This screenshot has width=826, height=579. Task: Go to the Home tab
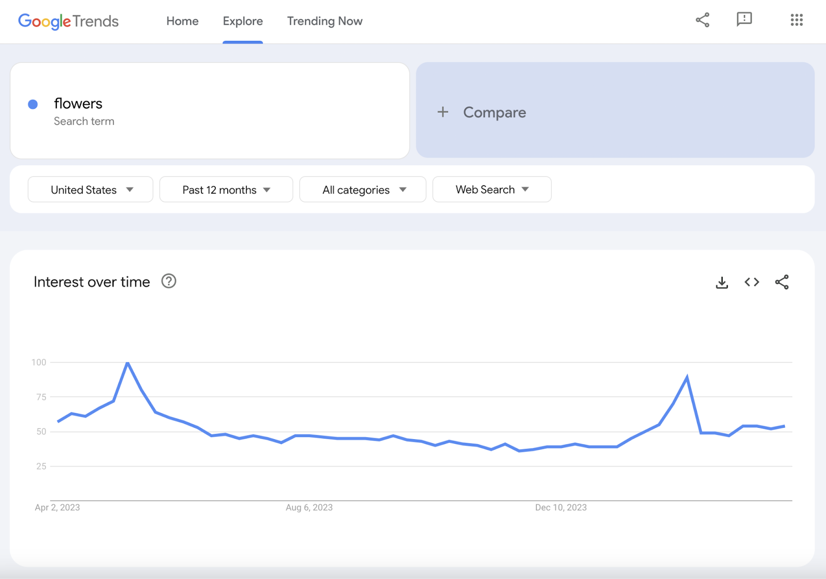tap(182, 21)
